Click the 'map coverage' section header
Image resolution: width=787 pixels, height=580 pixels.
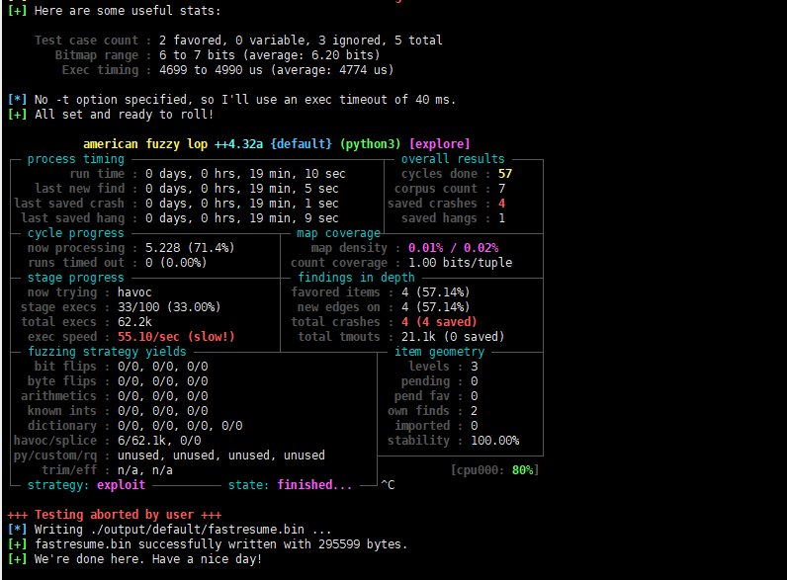pos(339,233)
